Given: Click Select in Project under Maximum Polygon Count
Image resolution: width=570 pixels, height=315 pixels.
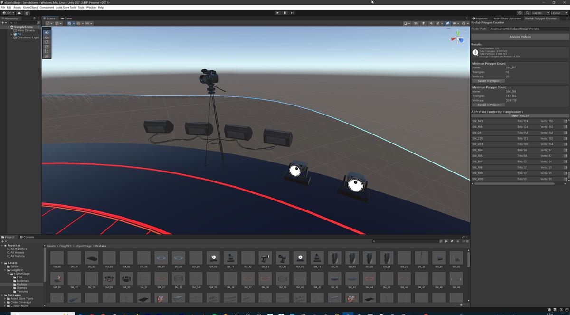Looking at the screenshot, I should pyautogui.click(x=488, y=105).
